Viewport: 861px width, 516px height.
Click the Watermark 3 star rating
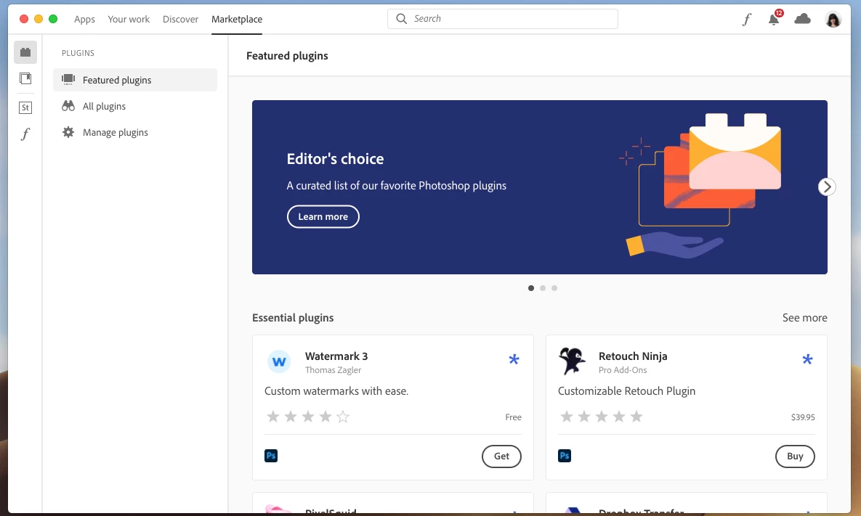pyautogui.click(x=307, y=417)
